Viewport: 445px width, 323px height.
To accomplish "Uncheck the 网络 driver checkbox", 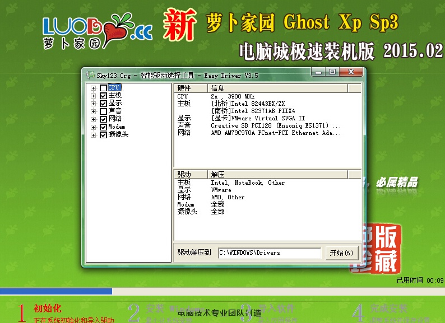I will point(103,119).
